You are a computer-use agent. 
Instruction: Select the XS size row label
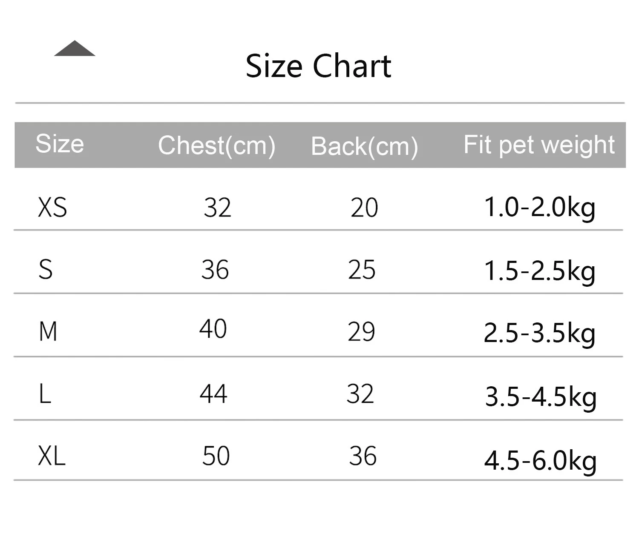pyautogui.click(x=52, y=208)
